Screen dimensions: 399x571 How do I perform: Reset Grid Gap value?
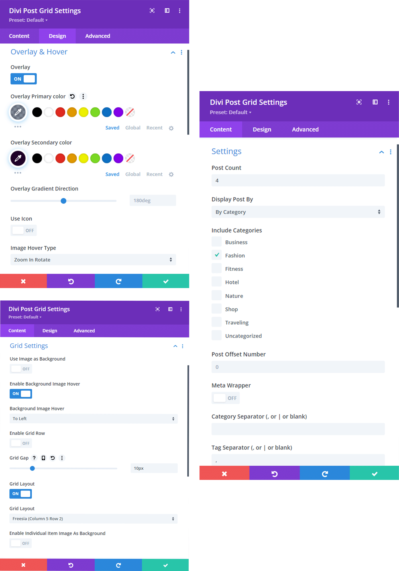coord(53,458)
